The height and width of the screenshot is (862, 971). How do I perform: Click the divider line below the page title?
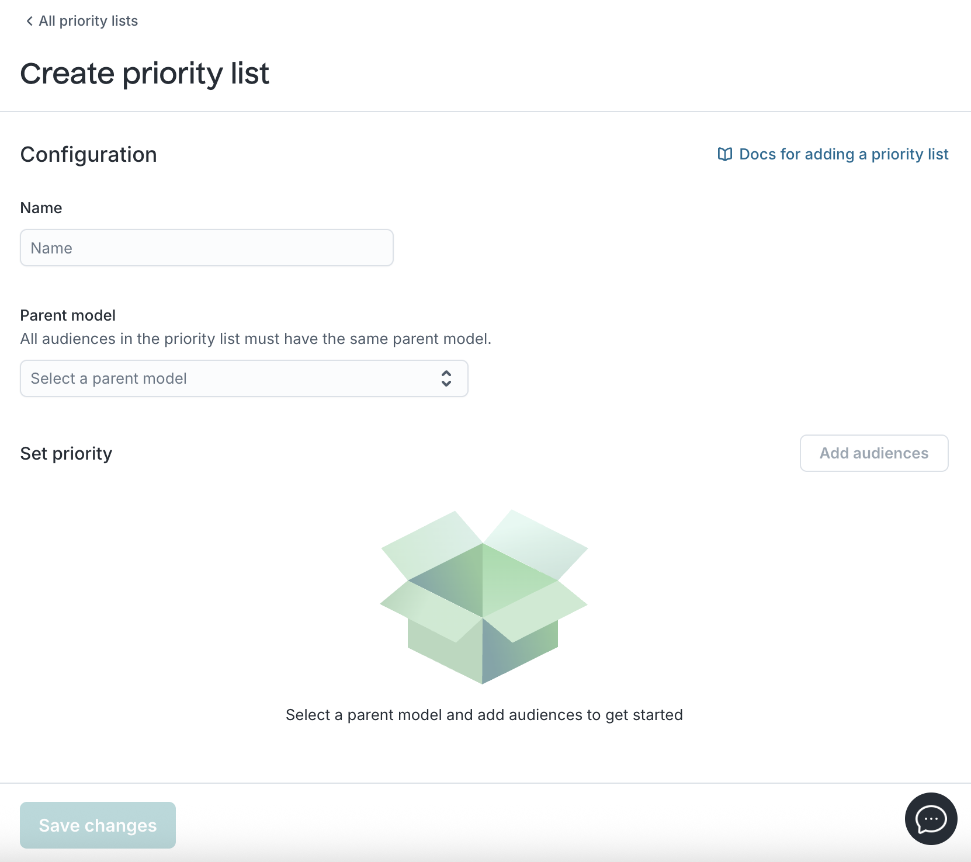click(x=485, y=111)
